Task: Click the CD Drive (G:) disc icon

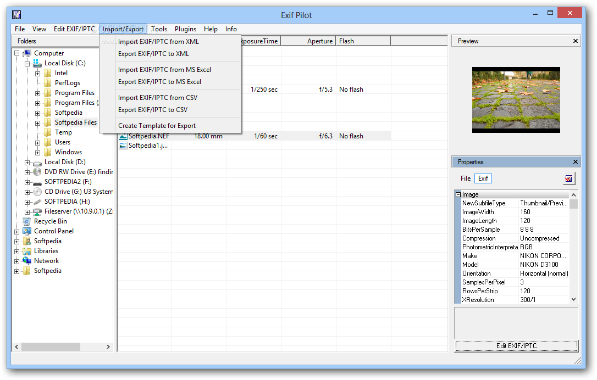Action: click(37, 192)
